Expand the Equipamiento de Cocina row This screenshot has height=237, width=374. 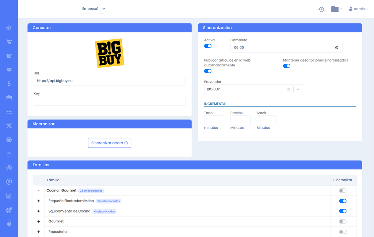38,211
